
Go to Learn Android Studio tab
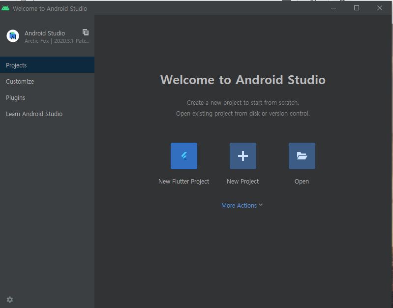(47, 114)
